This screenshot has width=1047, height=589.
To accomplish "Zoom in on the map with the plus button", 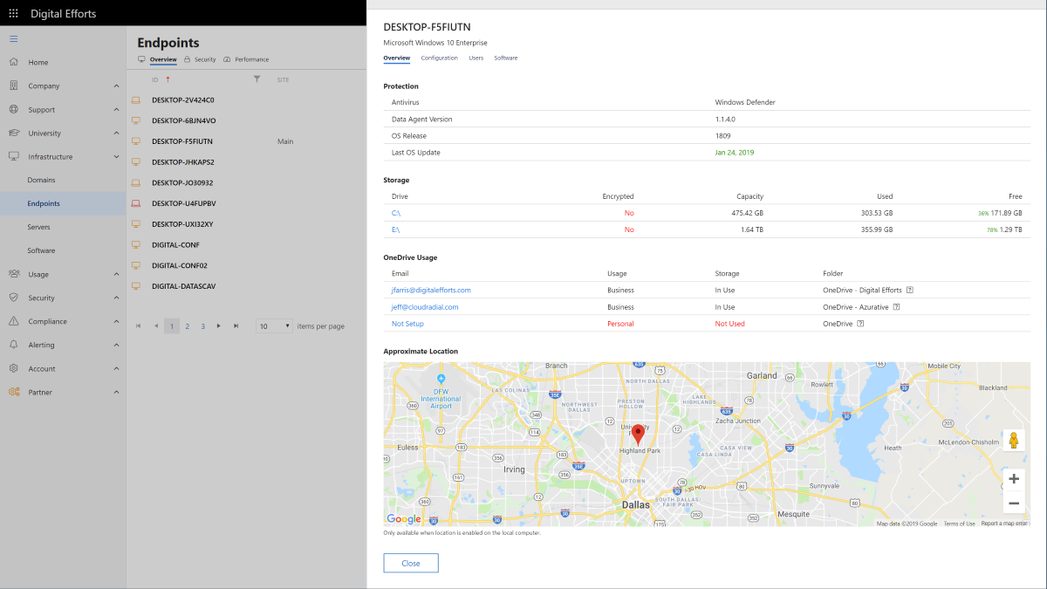I will point(1013,478).
